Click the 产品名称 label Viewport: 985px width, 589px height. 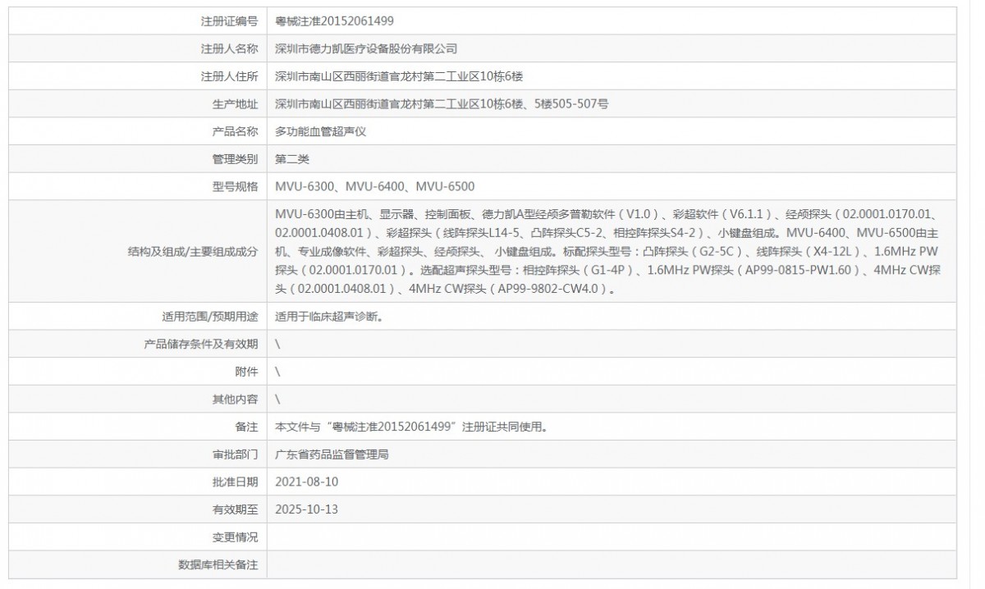tap(235, 131)
